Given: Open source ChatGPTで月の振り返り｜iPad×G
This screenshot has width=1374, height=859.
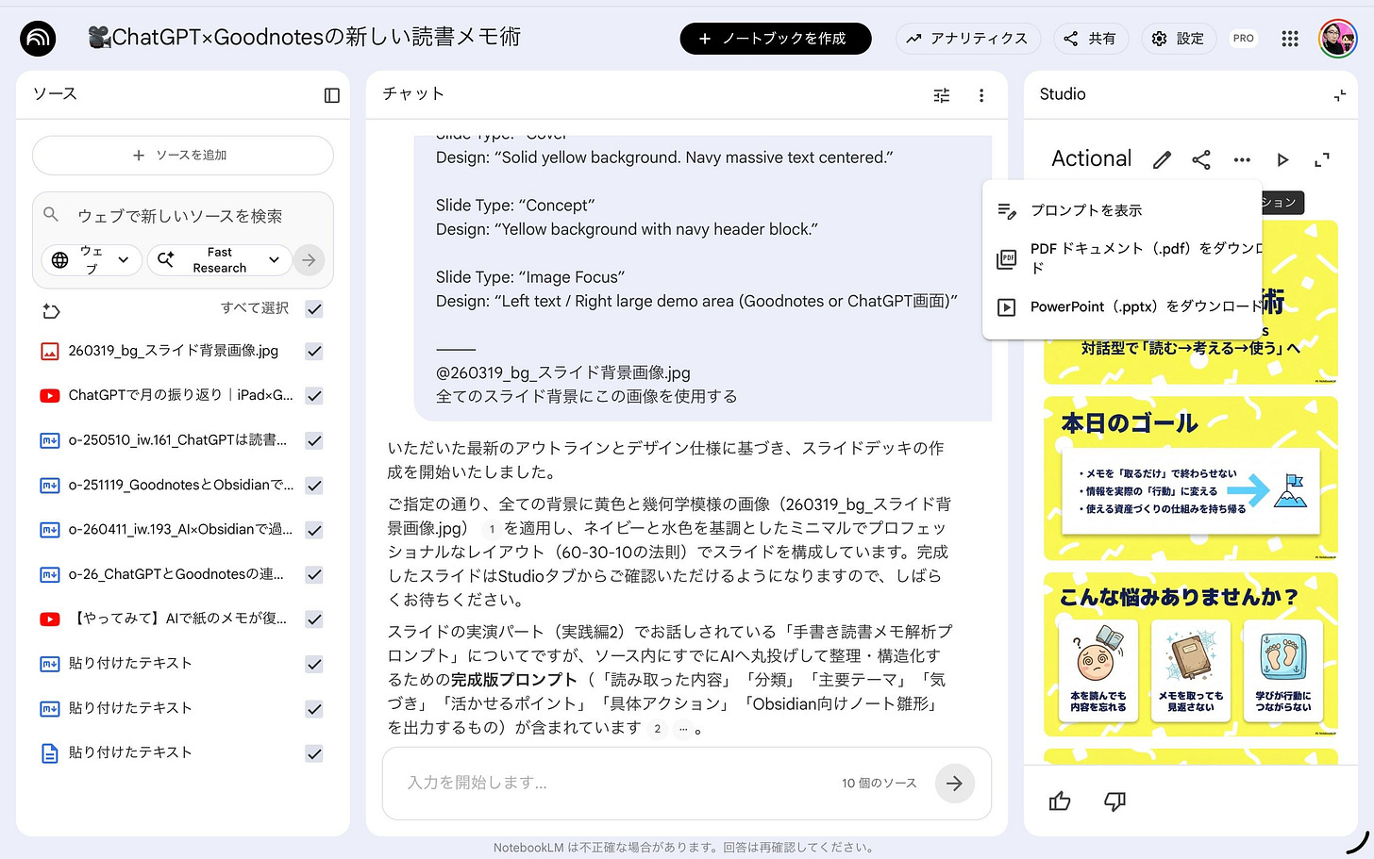Looking at the screenshot, I should [x=180, y=396].
